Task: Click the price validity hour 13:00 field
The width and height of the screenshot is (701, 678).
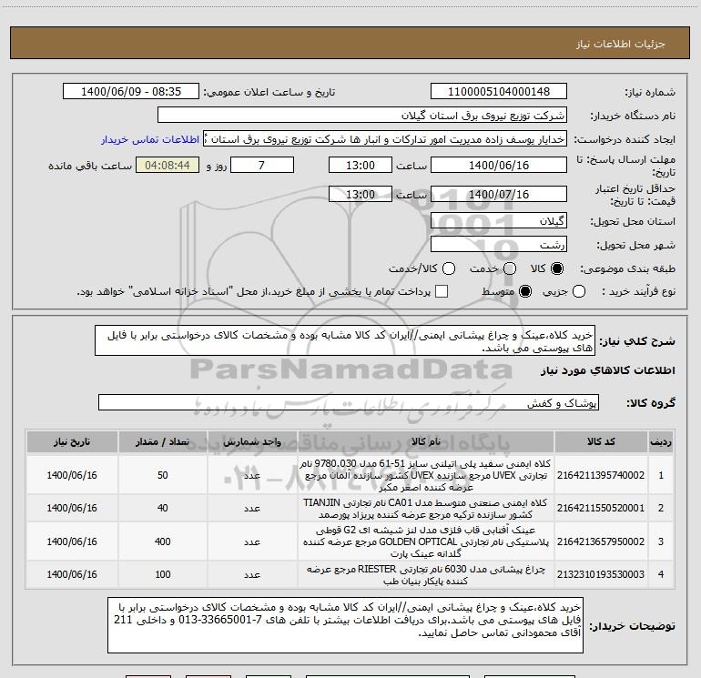Action: tap(361, 194)
